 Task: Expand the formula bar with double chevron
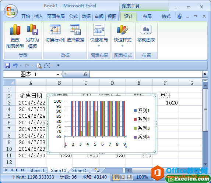(x=205, y=74)
